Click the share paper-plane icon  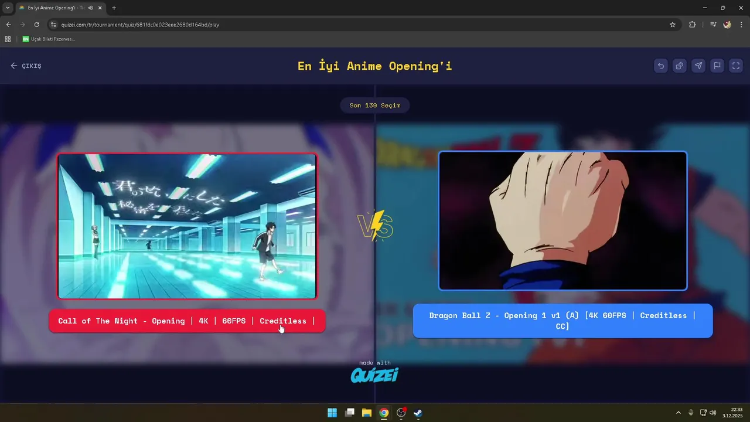pyautogui.click(x=698, y=66)
